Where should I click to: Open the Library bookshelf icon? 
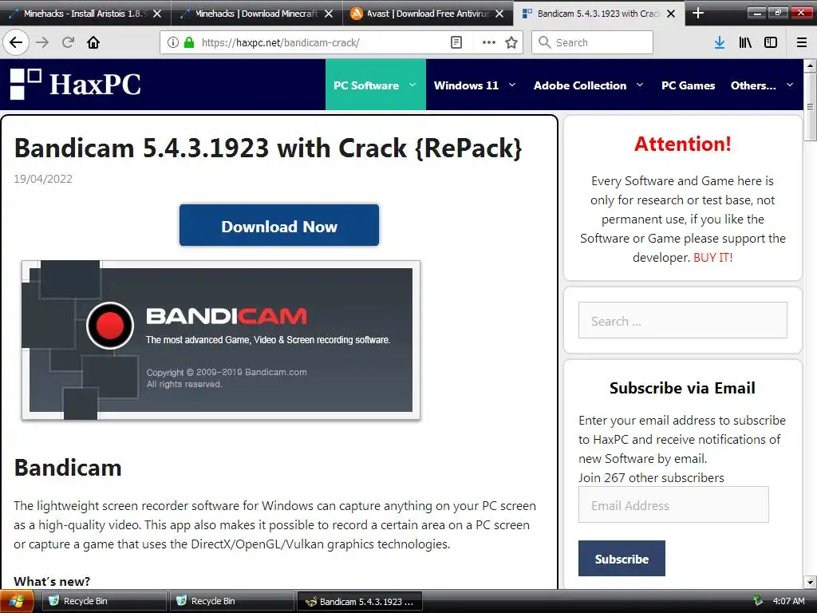pyautogui.click(x=745, y=42)
